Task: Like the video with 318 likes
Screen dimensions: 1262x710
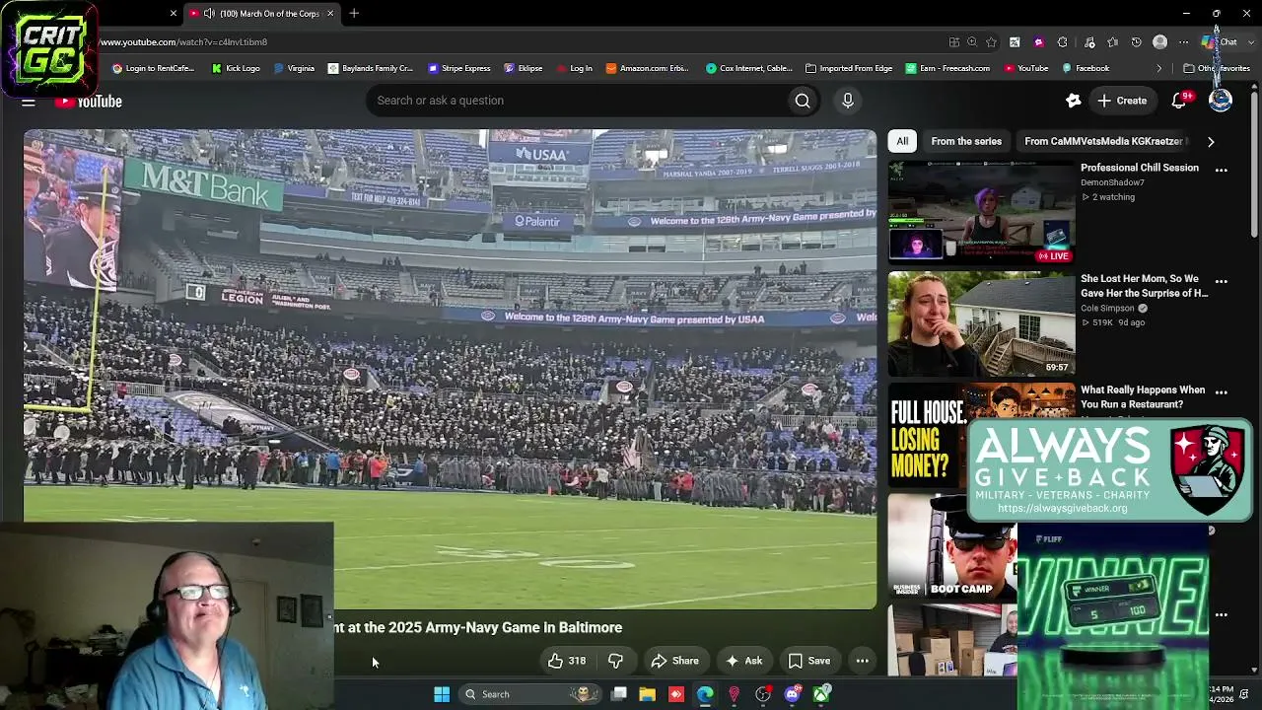Action: pyautogui.click(x=566, y=661)
